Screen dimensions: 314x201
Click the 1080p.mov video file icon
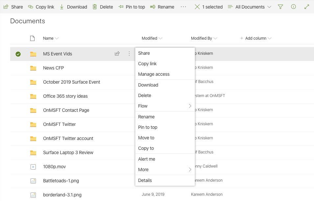point(33,167)
